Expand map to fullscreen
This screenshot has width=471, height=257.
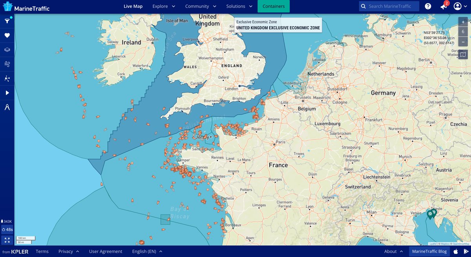(x=7, y=240)
